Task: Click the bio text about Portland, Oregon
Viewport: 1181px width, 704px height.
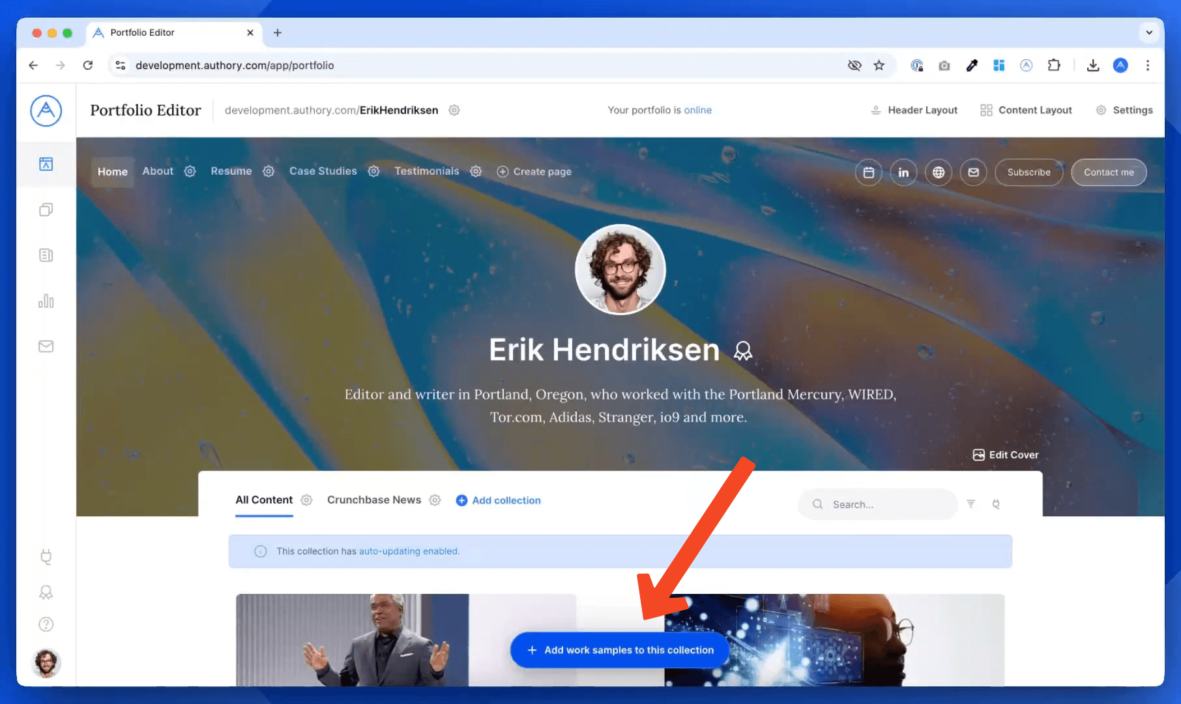Action: coord(620,405)
